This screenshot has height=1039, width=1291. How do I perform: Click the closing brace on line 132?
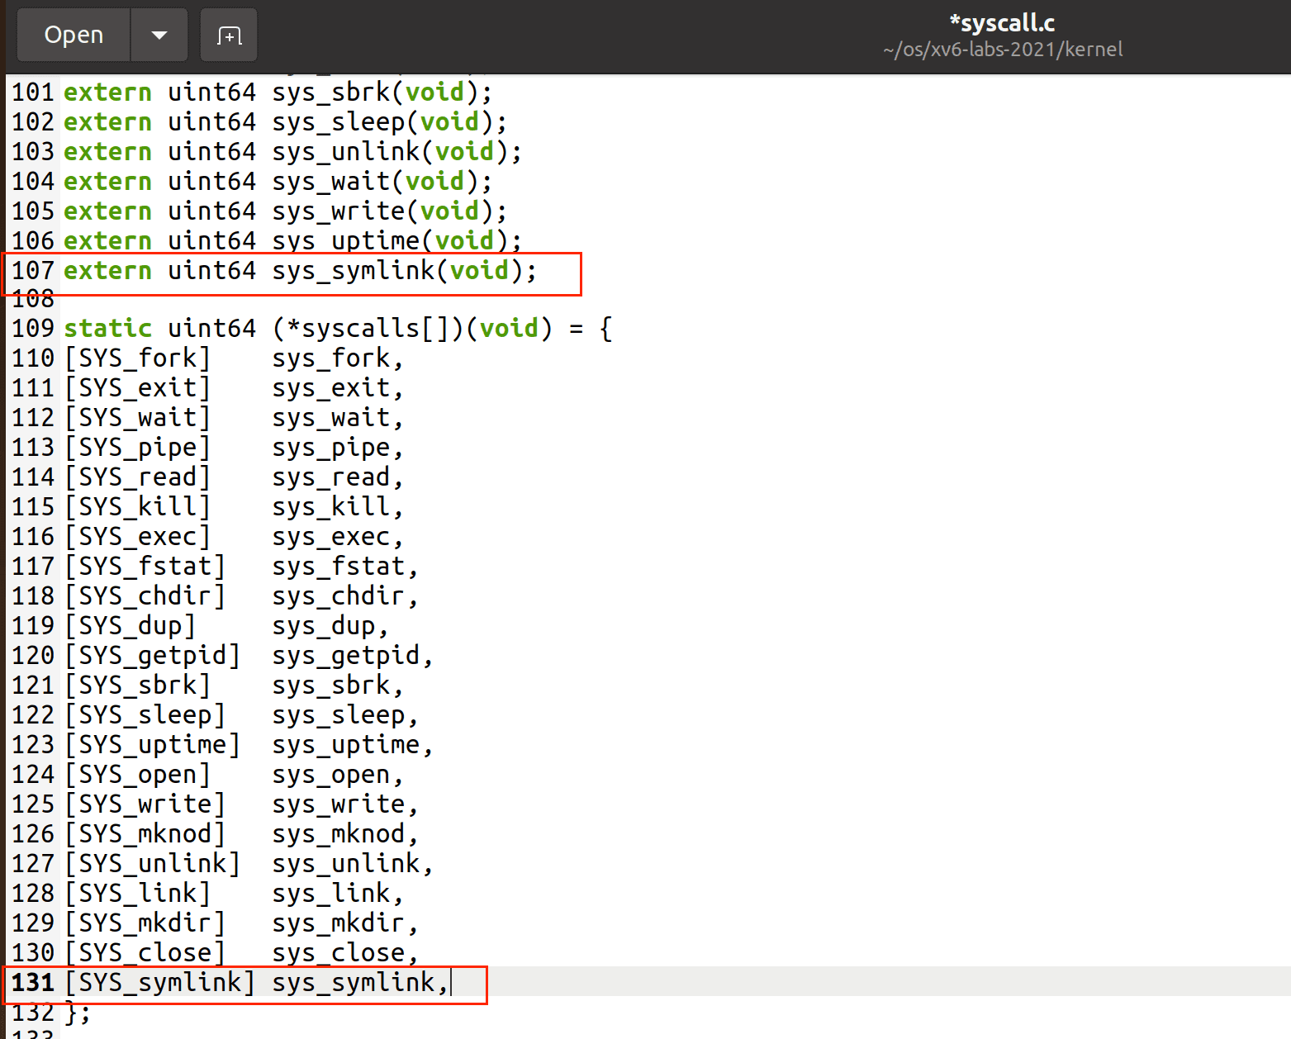72,1013
